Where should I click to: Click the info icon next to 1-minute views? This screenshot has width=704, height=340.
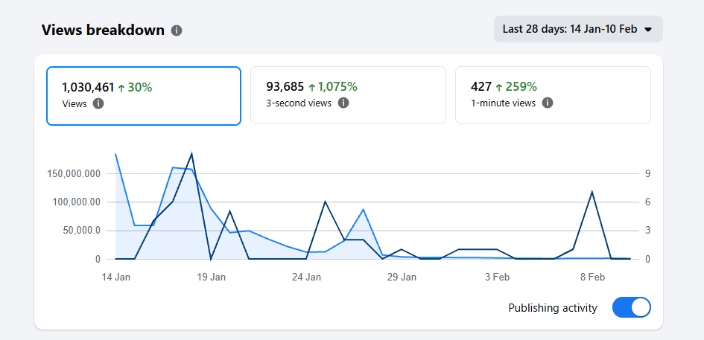click(548, 103)
